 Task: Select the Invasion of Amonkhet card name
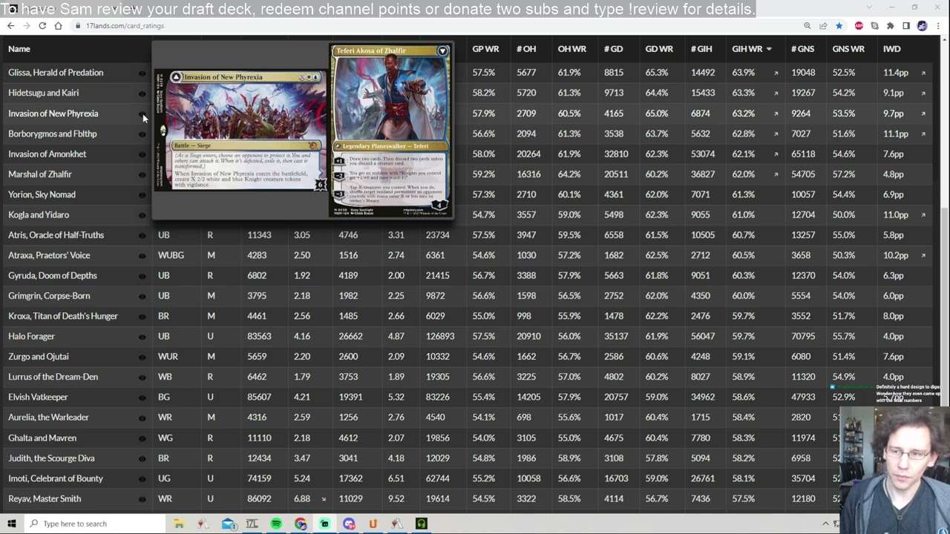click(47, 154)
